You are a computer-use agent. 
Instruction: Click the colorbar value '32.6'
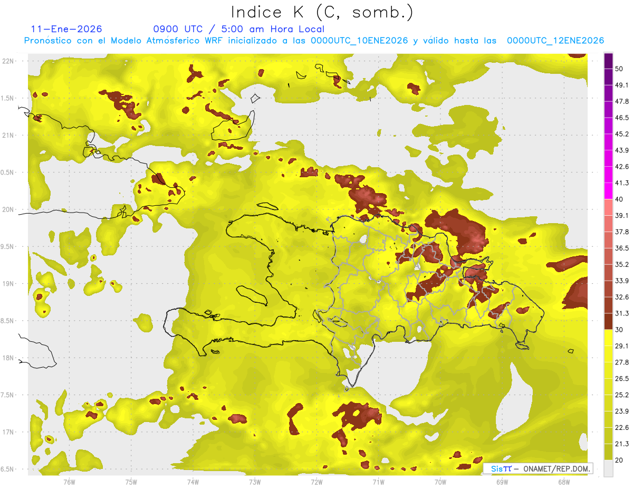click(622, 297)
